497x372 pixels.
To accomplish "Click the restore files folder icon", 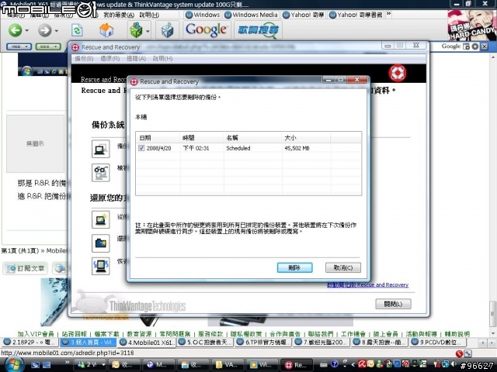I will [x=100, y=243].
